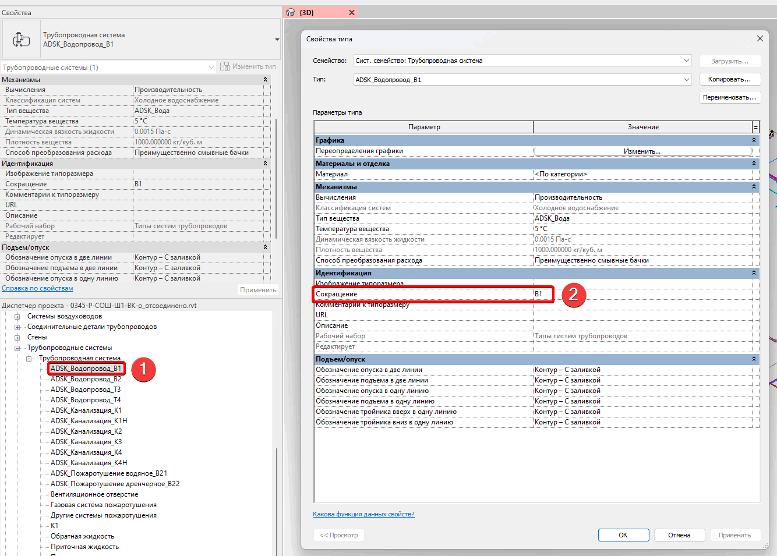The image size is (777, 556).
Task: Open the Трубопроводные системы (1) filter dropdown
Action: point(211,68)
